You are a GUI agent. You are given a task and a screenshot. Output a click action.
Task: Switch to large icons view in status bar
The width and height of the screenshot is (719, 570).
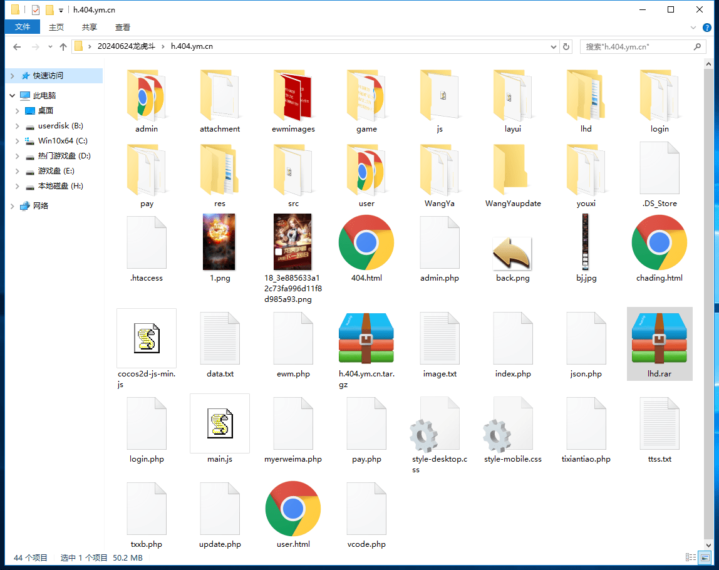[x=705, y=557]
